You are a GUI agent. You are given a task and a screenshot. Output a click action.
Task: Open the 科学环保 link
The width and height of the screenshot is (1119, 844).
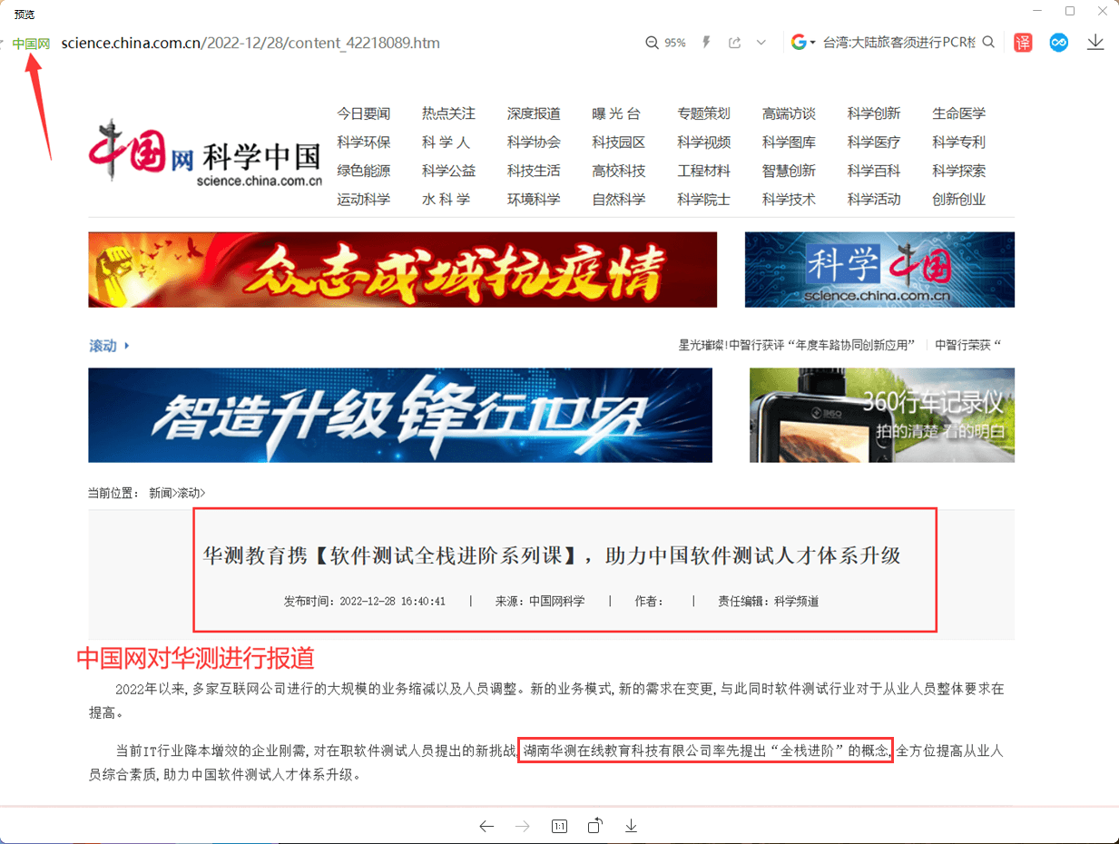click(x=363, y=142)
